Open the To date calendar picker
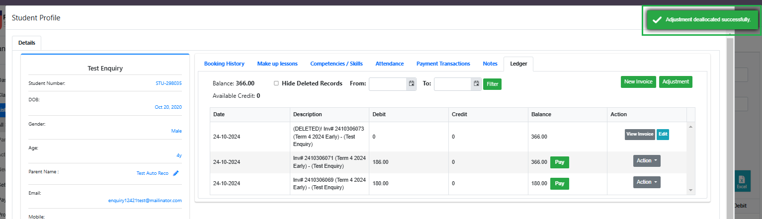Screen dimensions: 762x219 click(476, 84)
